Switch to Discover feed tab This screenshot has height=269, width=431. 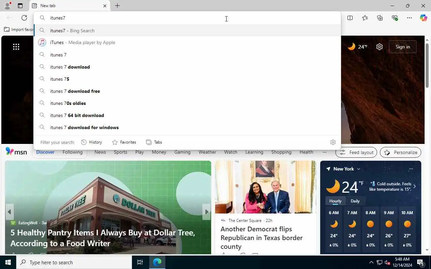[x=45, y=152]
